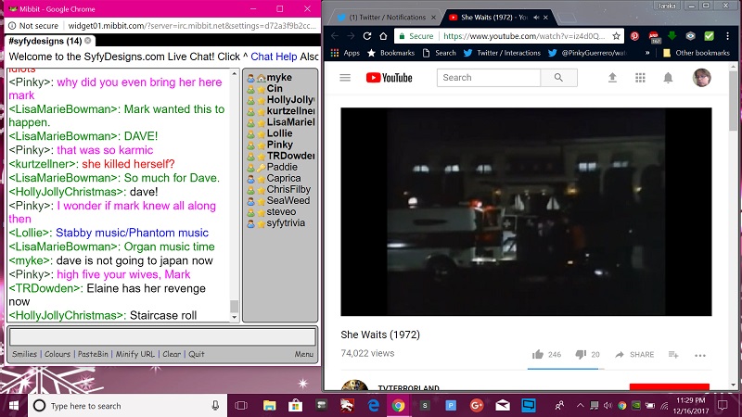
Task: Add the video to a playlist
Action: [673, 355]
